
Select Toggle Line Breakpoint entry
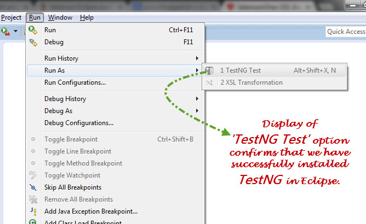[116, 151]
